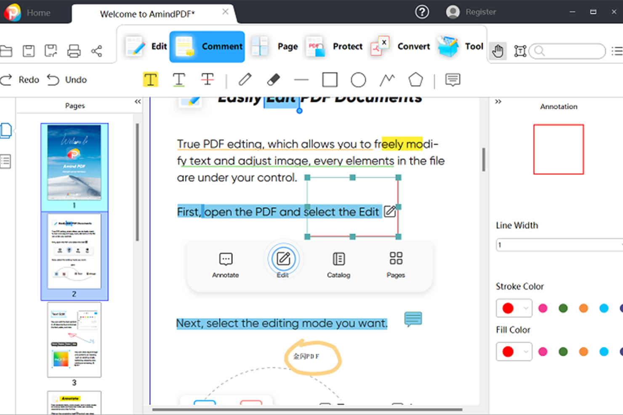Open the sticky note comment tool
Viewport: 623px width, 415px height.
tap(452, 79)
